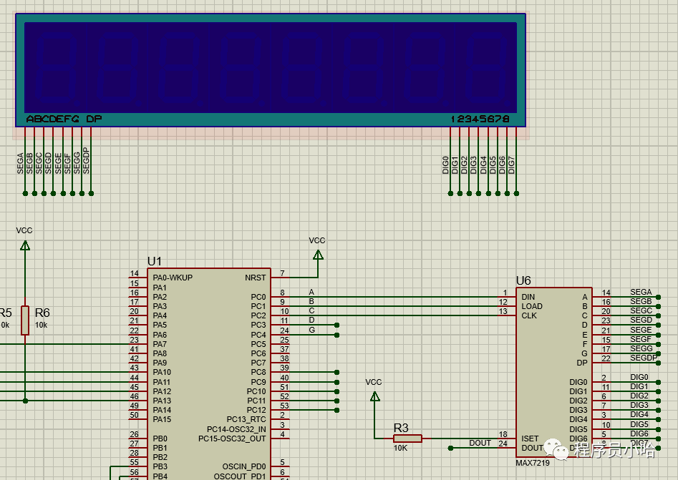
Task: Click the U6 reference label
Action: (523, 281)
